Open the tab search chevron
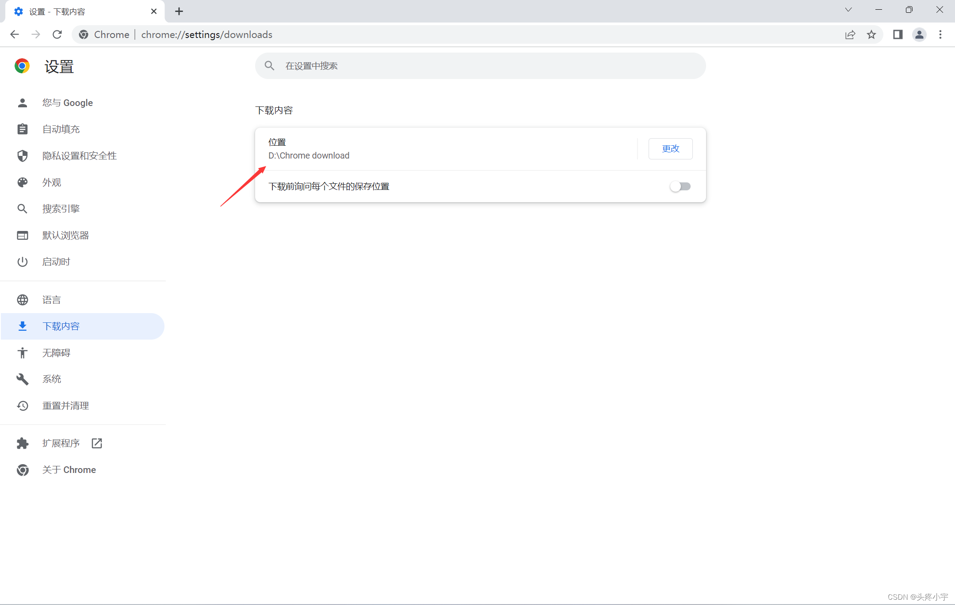 tap(848, 10)
